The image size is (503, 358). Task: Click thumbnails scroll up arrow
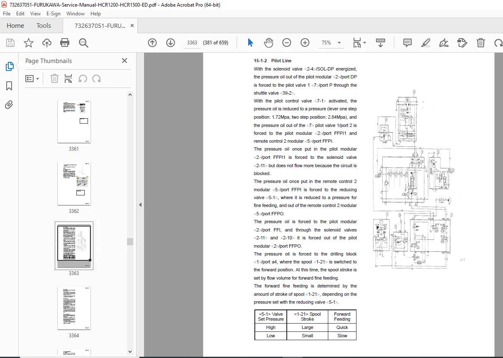point(130,95)
